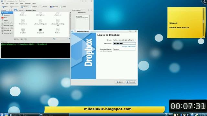Open the File menu in Dolphin
The width and height of the screenshot is (207, 116).
click(x=3, y=4)
